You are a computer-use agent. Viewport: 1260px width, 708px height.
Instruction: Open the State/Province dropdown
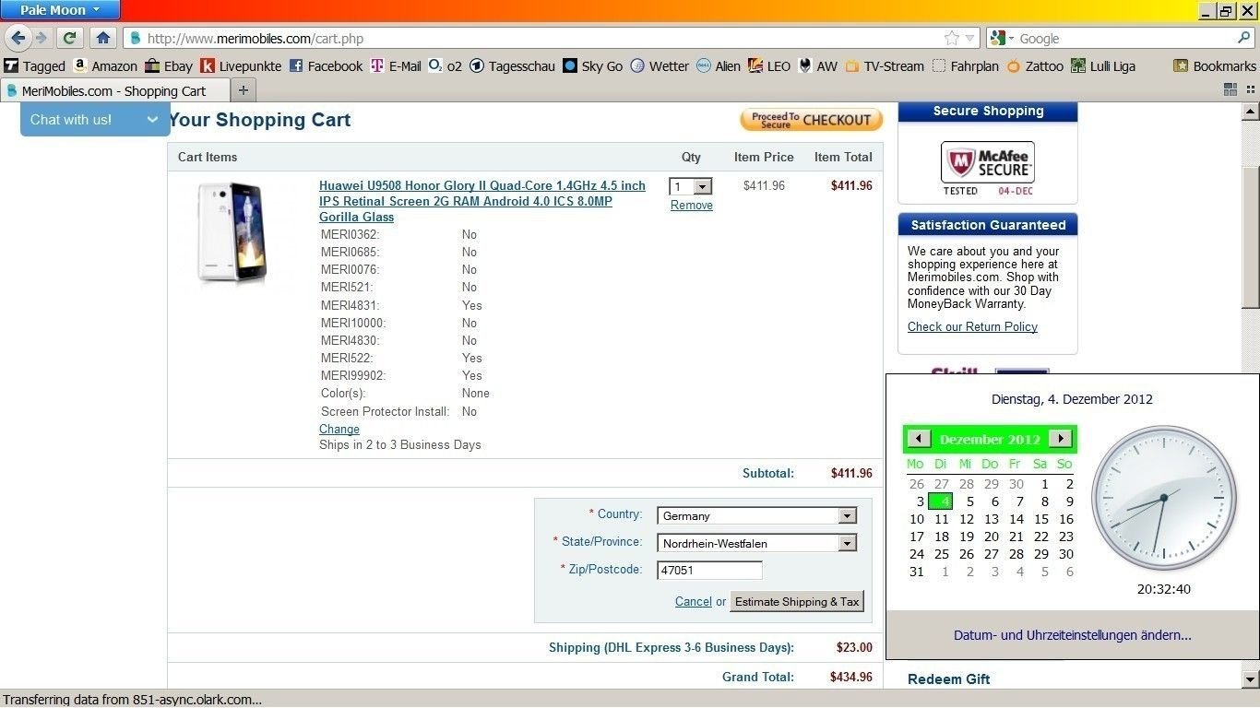(x=756, y=543)
